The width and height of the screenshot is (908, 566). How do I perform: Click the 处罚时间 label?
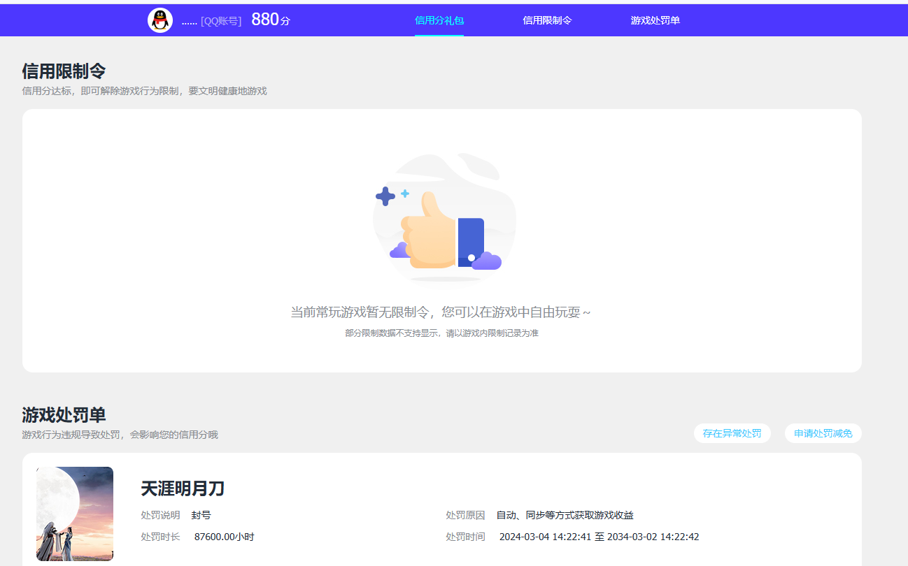click(x=465, y=537)
